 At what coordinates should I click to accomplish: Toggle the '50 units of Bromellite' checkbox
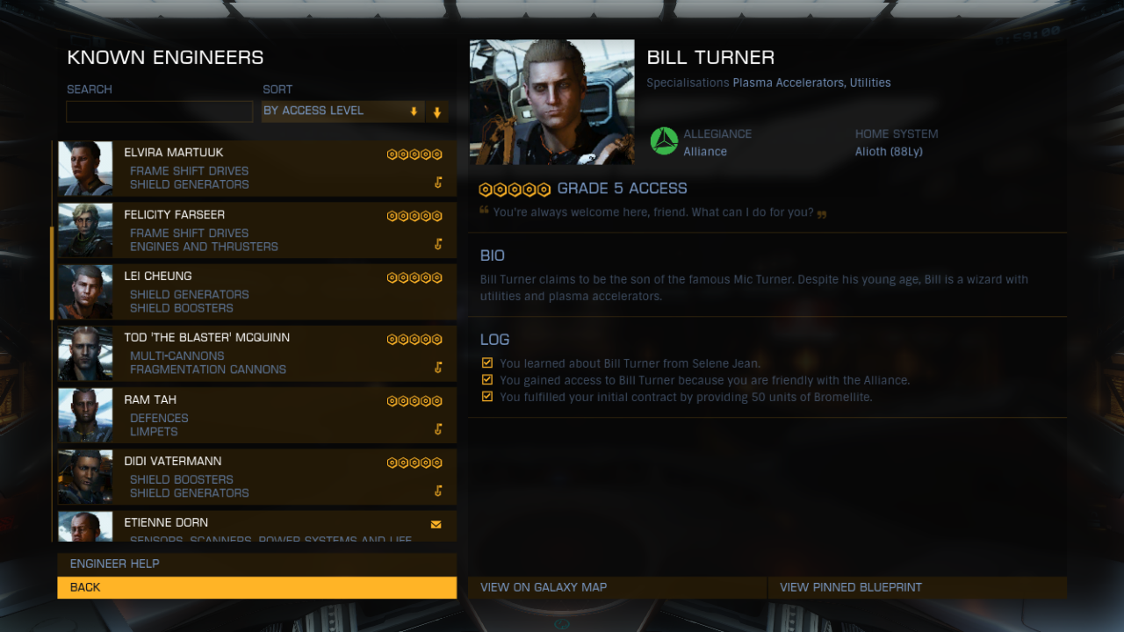pos(487,396)
